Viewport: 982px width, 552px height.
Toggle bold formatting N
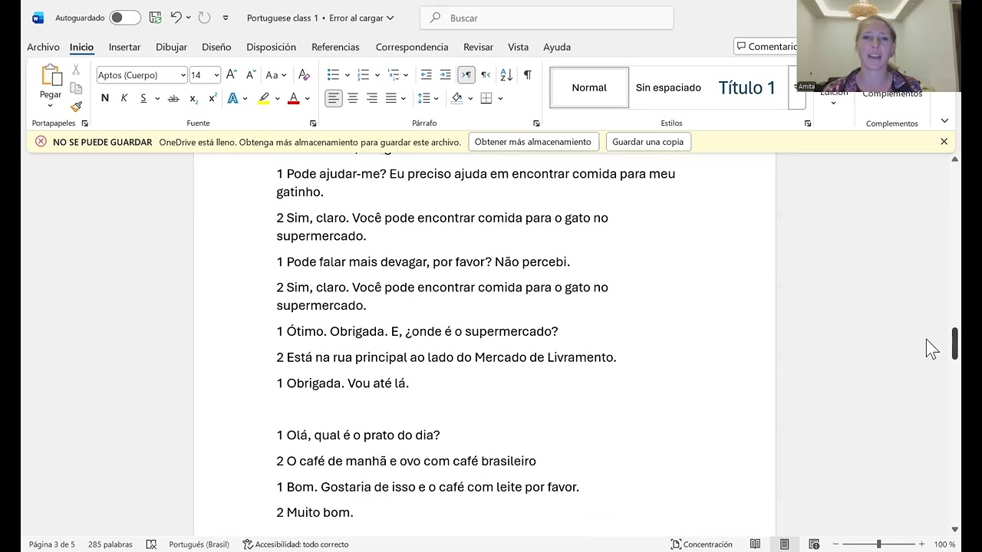(105, 98)
